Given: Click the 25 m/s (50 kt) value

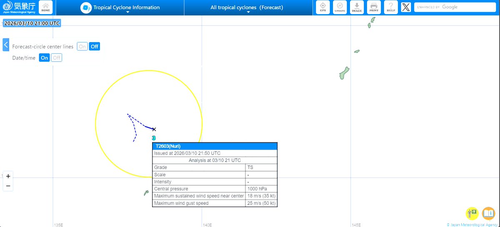Looking at the screenshot, I should coord(261,203).
